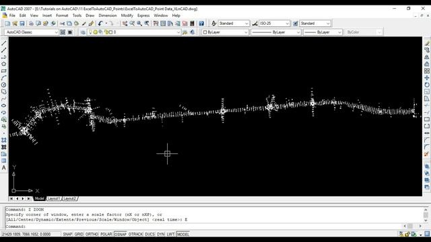431x242 pixels.
Task: Select the Arc draw tool
Action: point(4,78)
